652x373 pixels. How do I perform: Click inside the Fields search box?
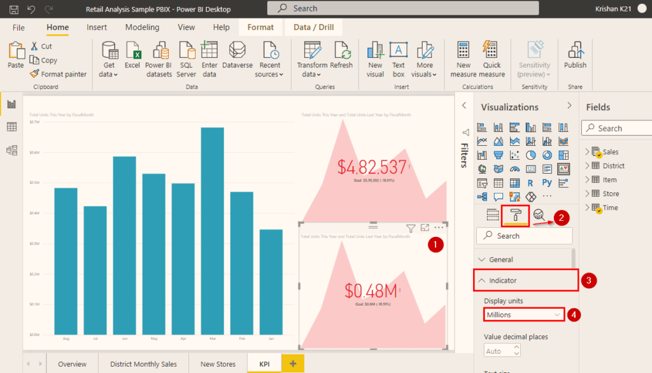click(616, 128)
